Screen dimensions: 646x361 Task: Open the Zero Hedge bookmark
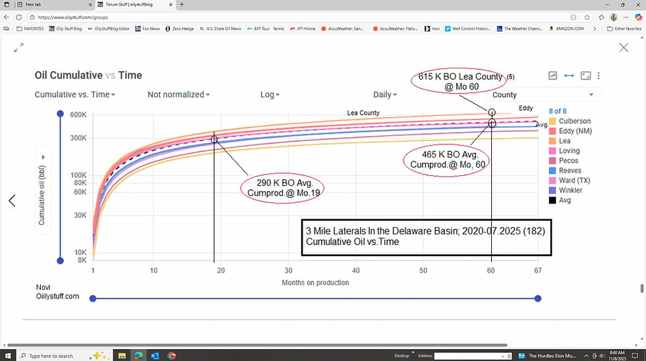click(179, 29)
